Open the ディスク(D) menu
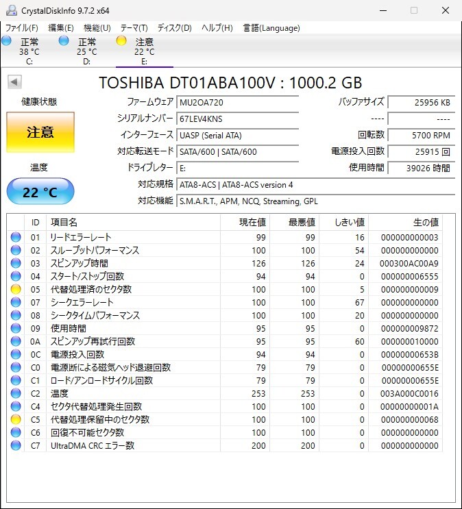 point(175,28)
